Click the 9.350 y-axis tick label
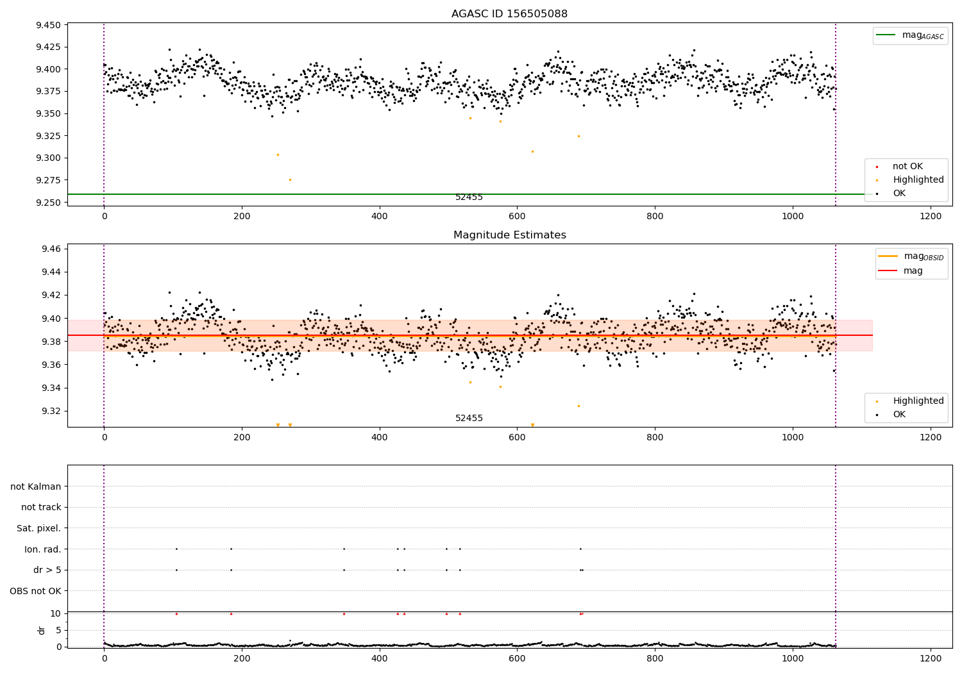 (48, 114)
